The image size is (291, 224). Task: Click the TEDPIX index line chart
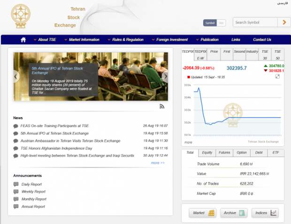tap(237, 110)
